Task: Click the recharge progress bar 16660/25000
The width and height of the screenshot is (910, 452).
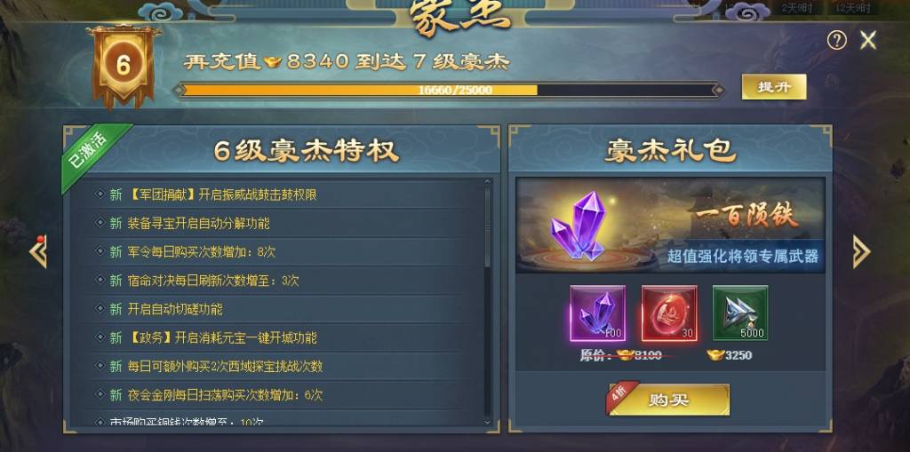Action: click(x=449, y=90)
